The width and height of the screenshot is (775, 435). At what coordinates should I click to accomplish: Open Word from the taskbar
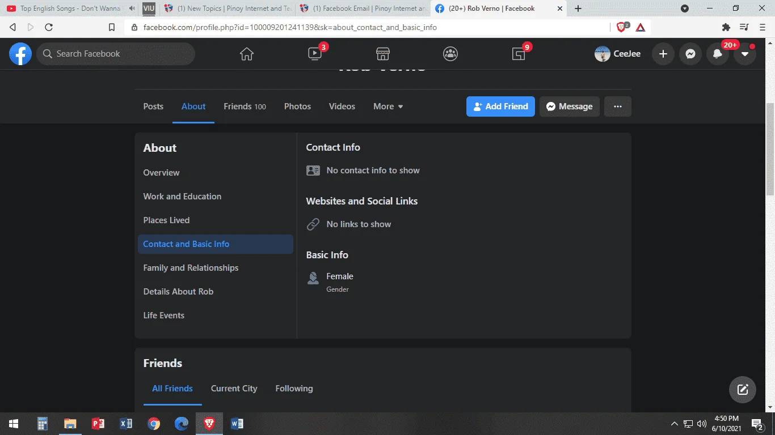coord(237,424)
